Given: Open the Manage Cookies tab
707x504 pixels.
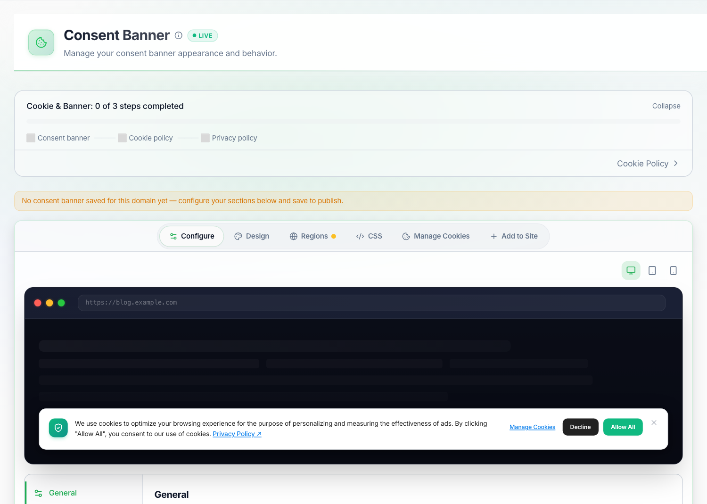Looking at the screenshot, I should pos(436,236).
